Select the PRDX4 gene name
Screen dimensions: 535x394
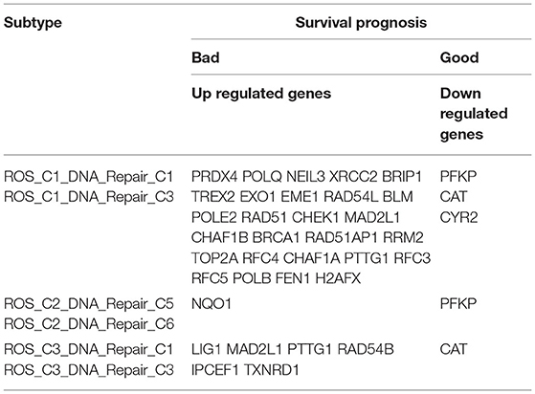(x=214, y=177)
